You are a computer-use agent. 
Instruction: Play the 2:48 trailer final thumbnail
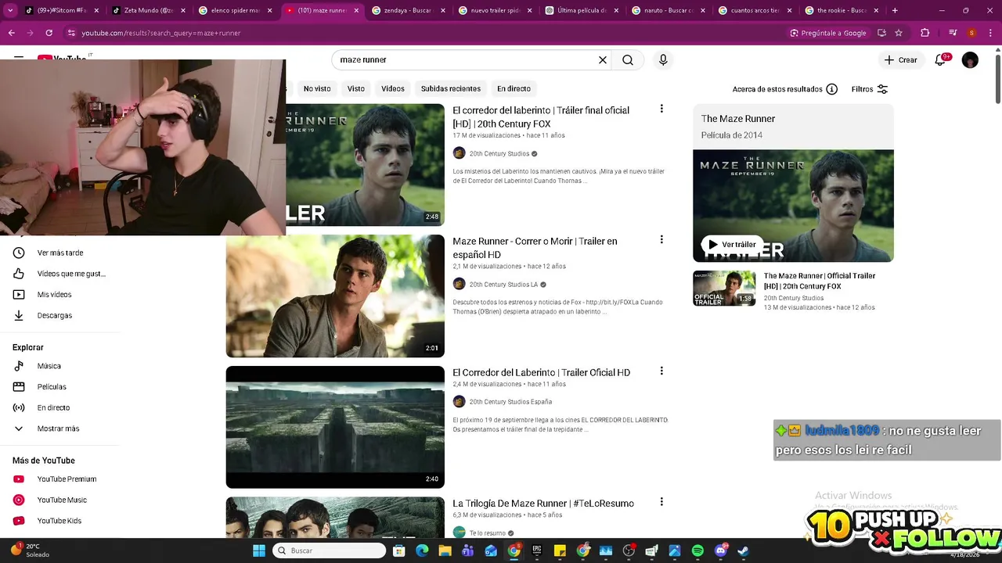pos(365,165)
